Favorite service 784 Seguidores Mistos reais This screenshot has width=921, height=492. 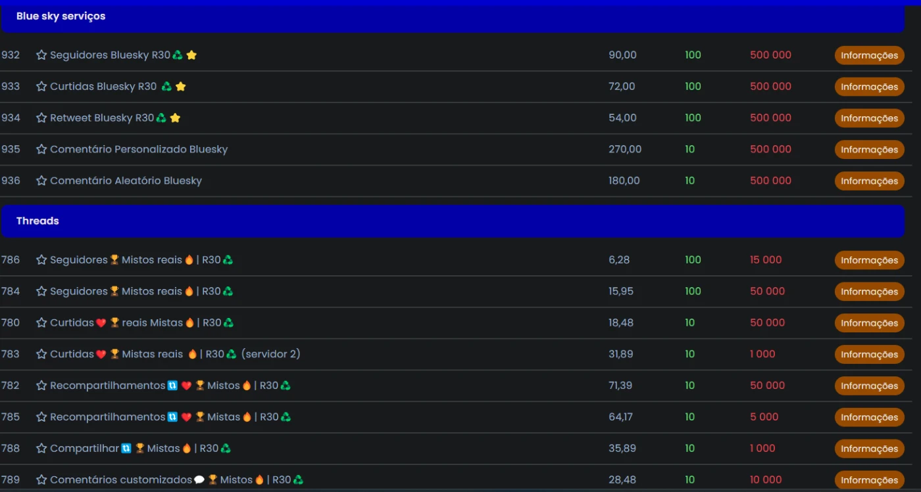coord(41,292)
